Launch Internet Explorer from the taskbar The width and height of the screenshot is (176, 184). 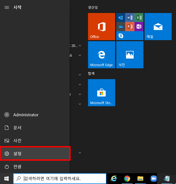pyautogui.click(x=114, y=179)
